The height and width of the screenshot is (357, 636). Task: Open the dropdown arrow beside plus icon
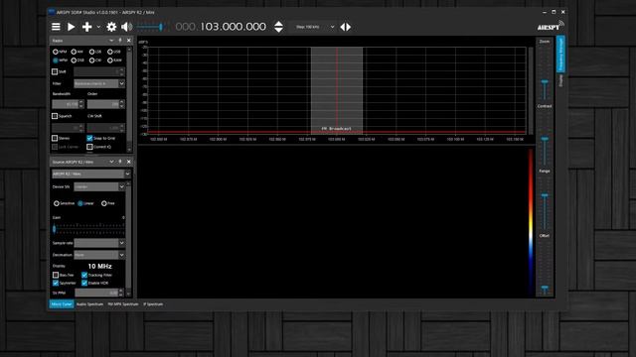point(98,27)
